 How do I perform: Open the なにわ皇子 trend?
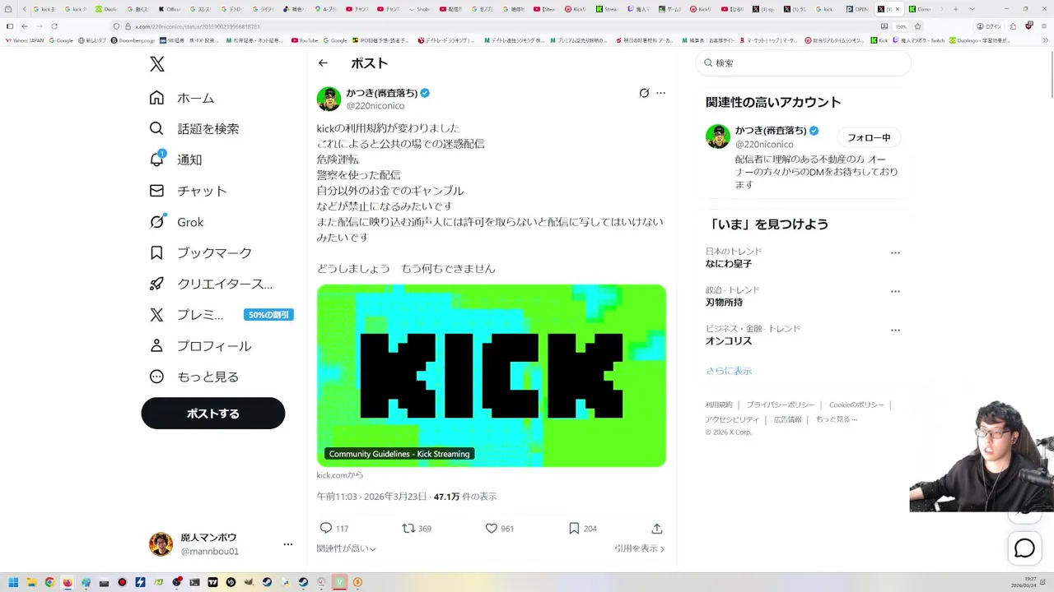(729, 264)
